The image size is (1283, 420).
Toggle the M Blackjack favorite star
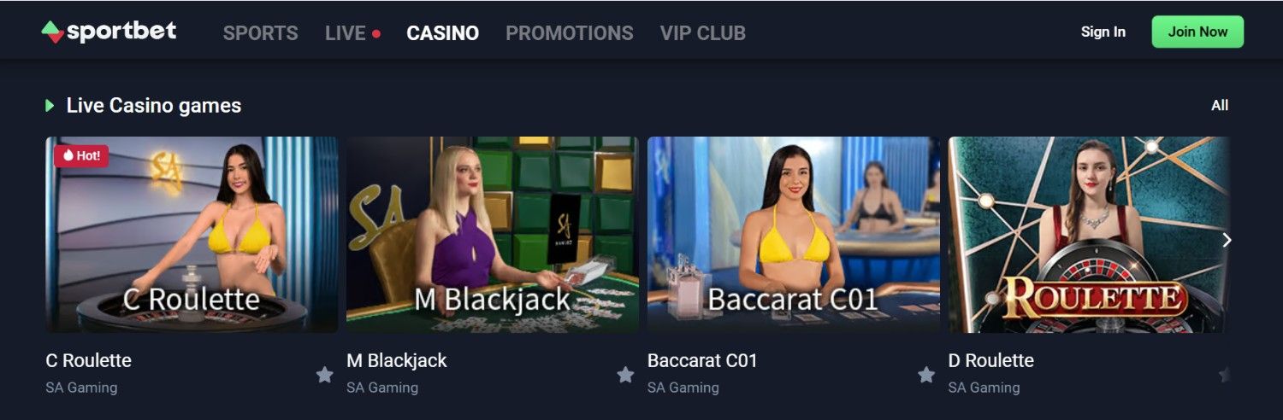(x=625, y=374)
